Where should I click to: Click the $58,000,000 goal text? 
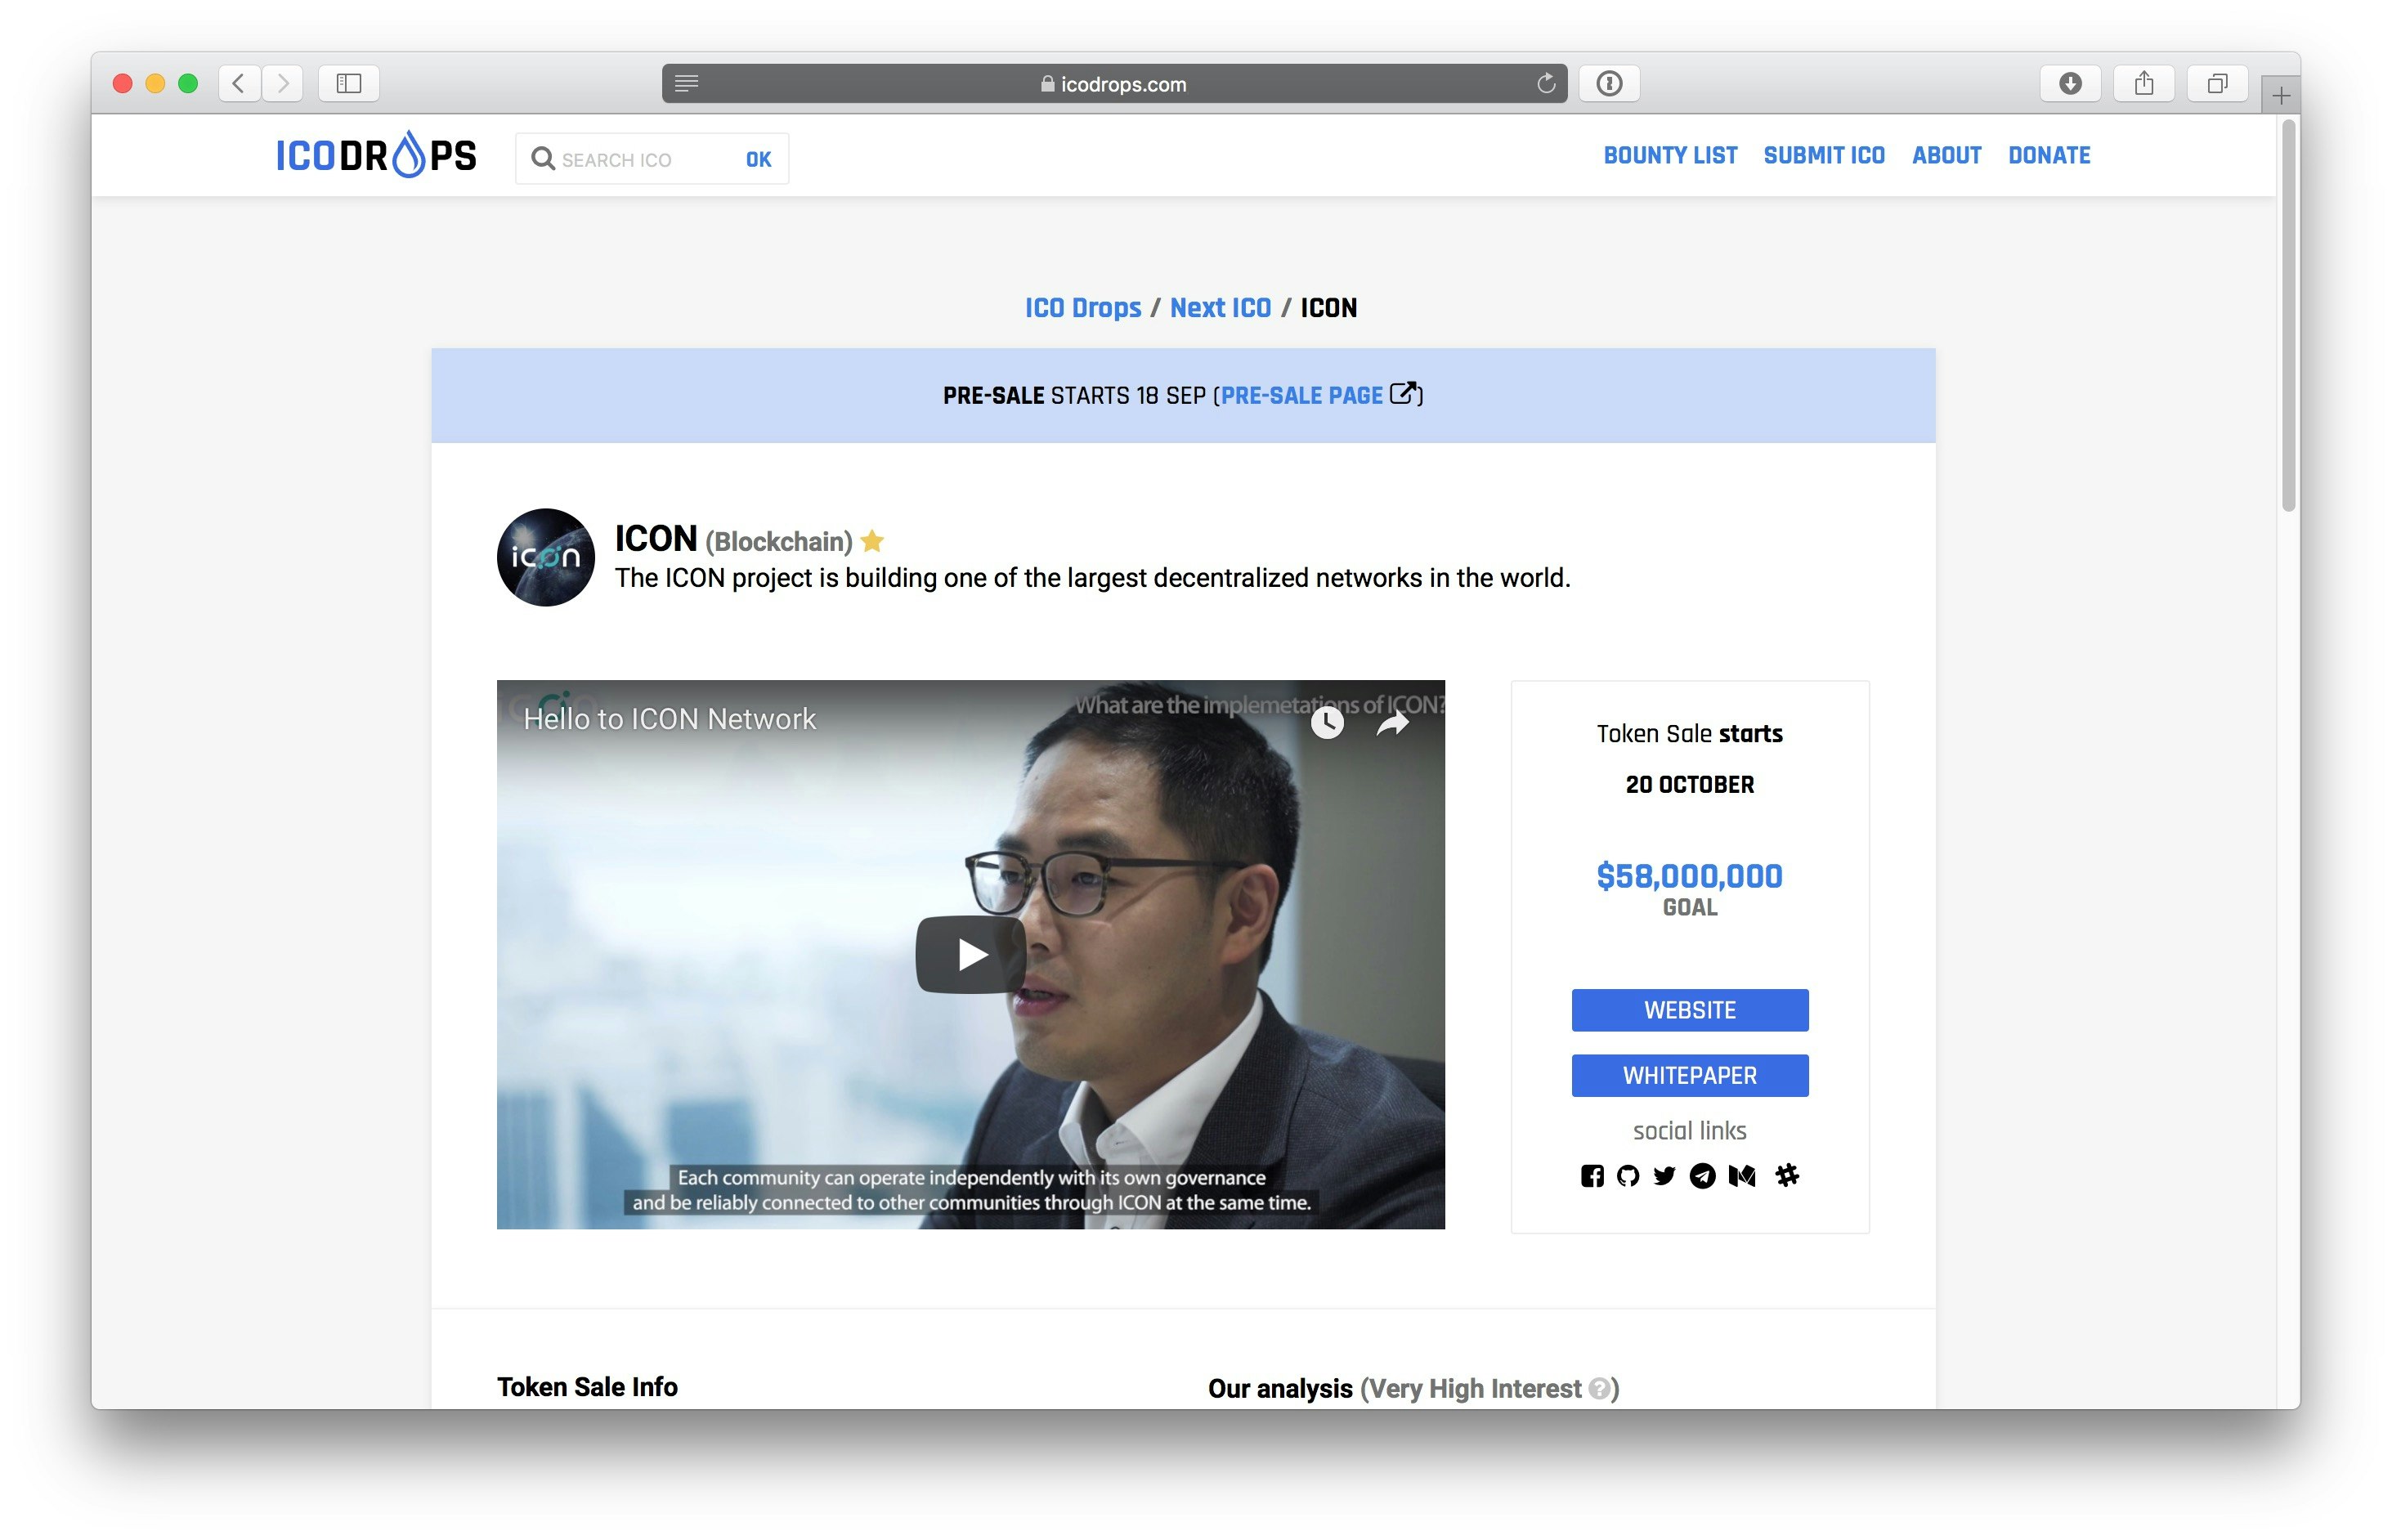click(1690, 876)
